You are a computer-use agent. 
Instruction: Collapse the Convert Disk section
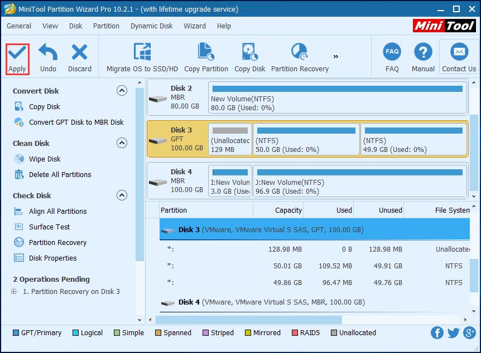click(x=122, y=91)
